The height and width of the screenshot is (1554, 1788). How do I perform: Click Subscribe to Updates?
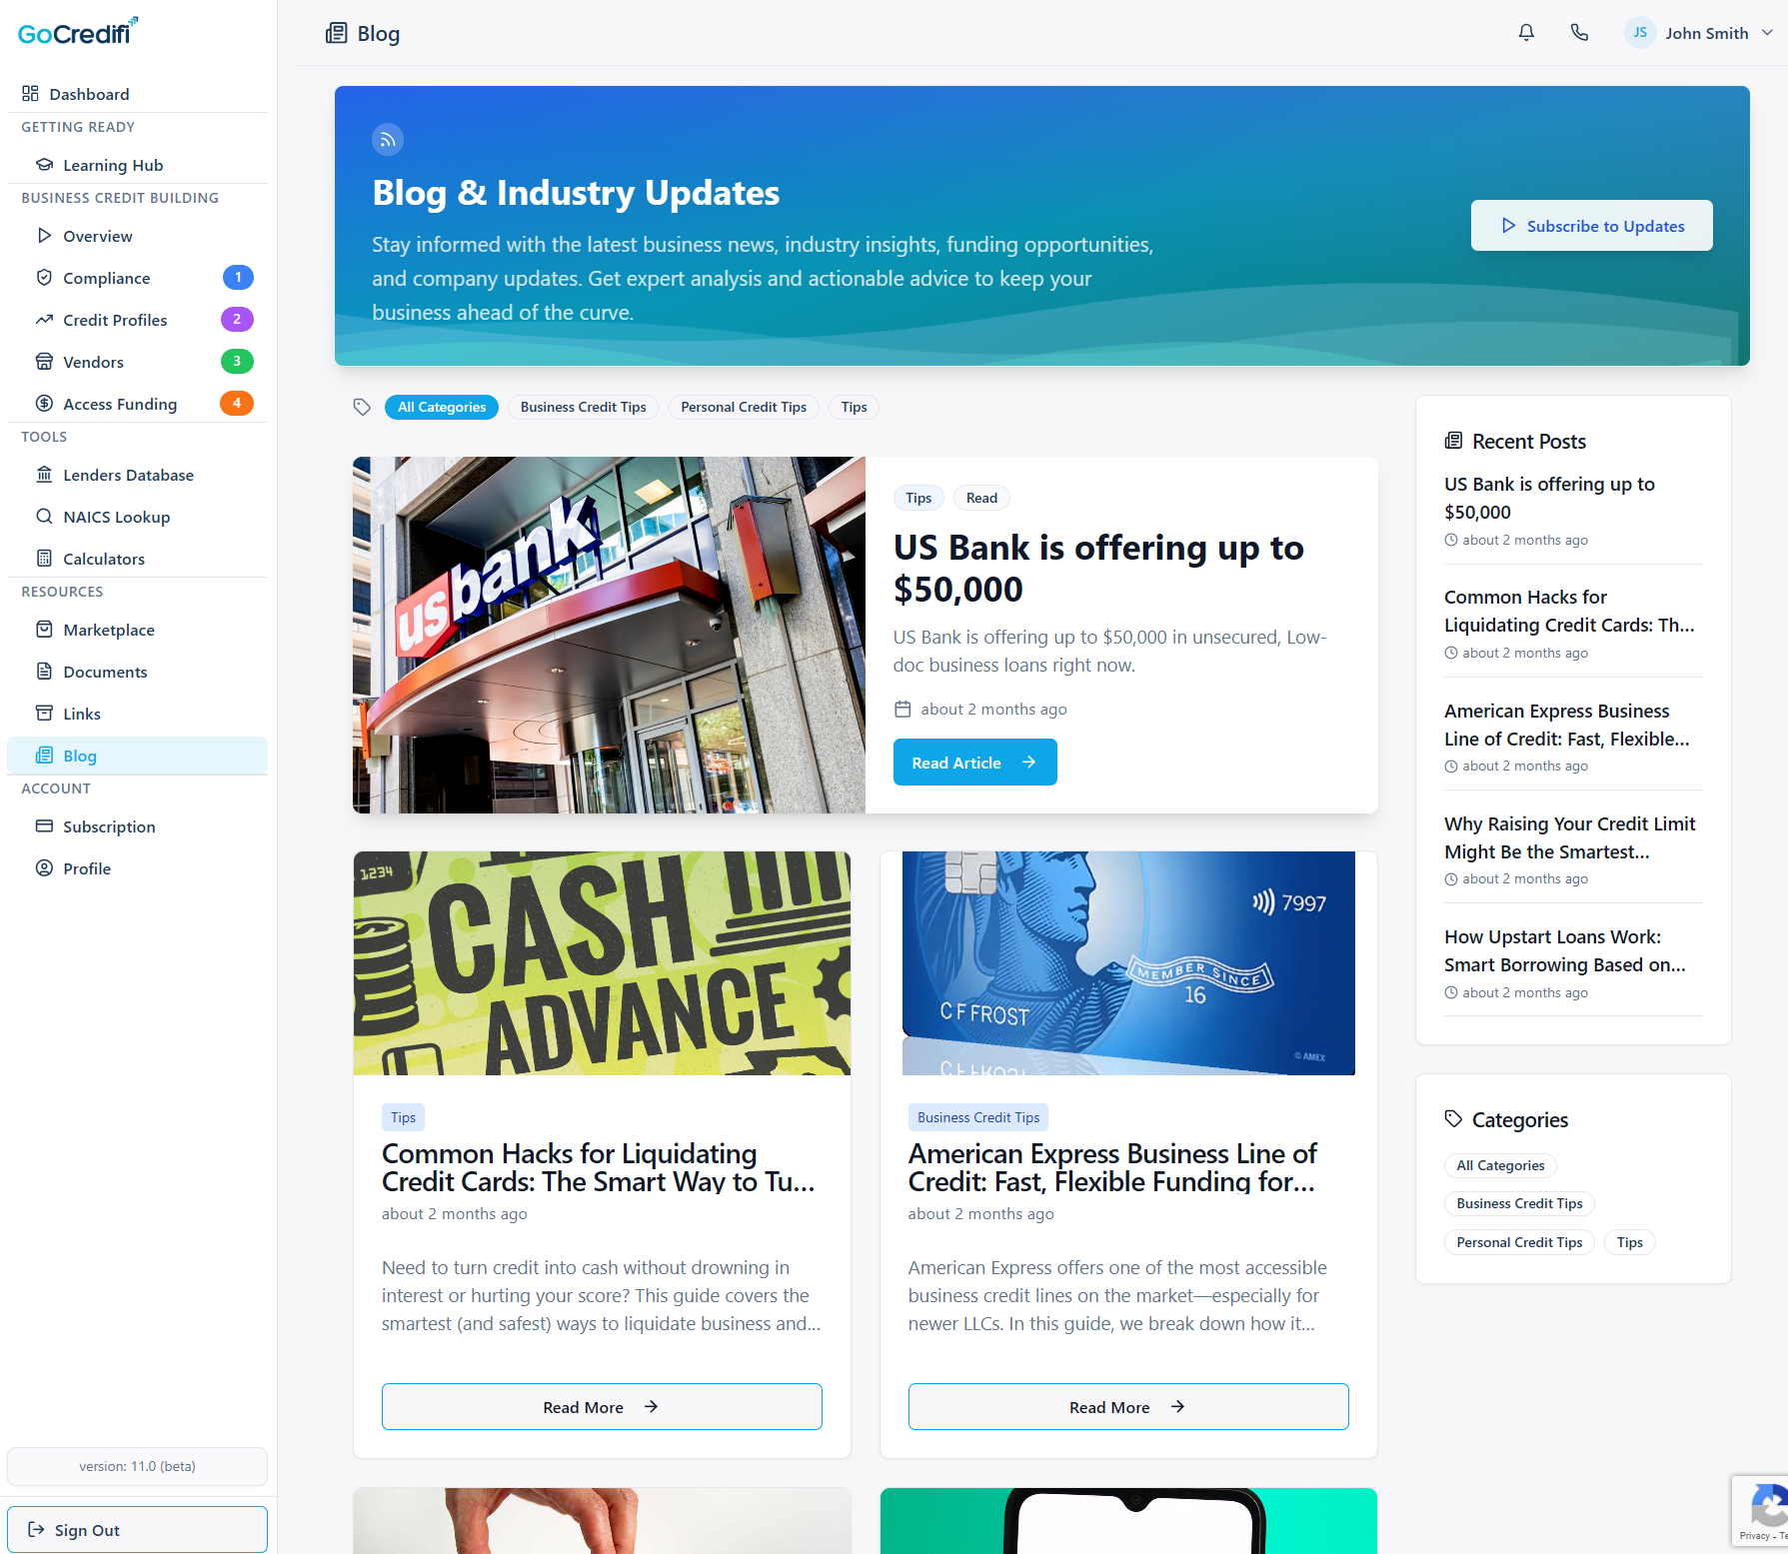(x=1591, y=225)
